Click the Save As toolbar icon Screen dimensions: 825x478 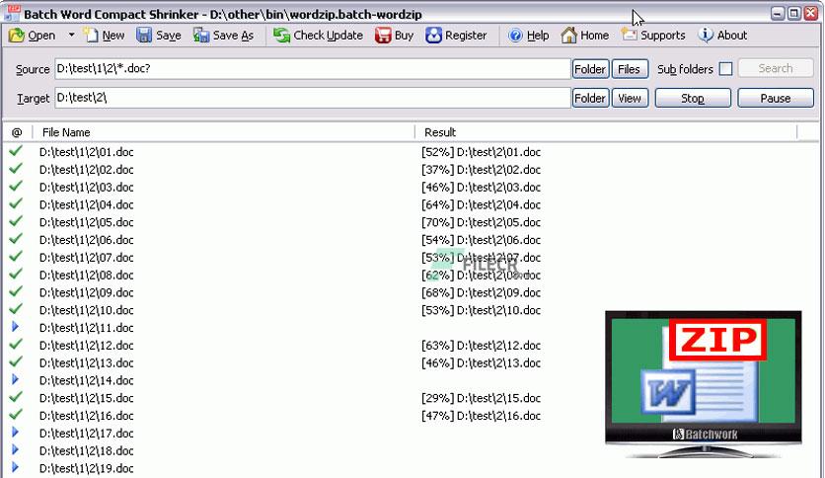click(202, 36)
